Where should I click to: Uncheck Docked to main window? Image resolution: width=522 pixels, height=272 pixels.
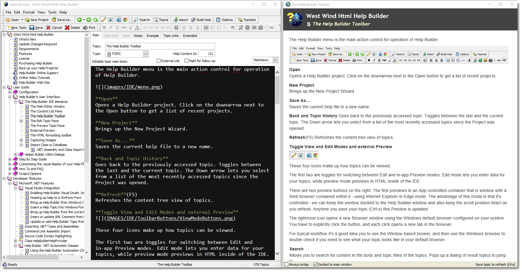[315, 265]
